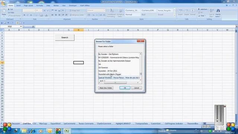Switch to the Insert ribbon tab
The width and height of the screenshot is (238, 134).
pos(19,6)
